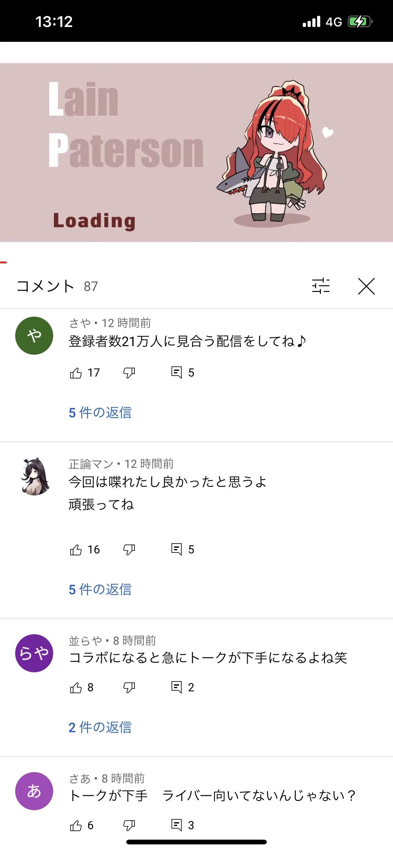Like 正論マン's comment with 16 likes

tap(76, 550)
